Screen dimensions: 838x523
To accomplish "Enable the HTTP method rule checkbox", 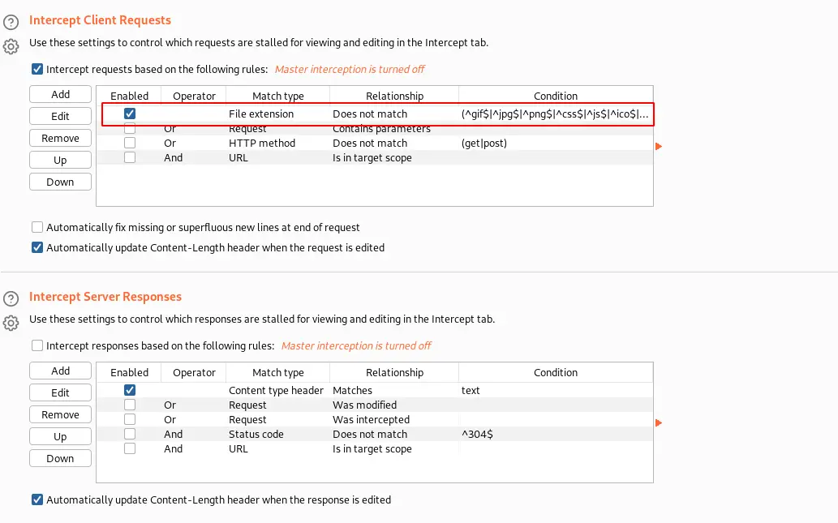I will (130, 144).
